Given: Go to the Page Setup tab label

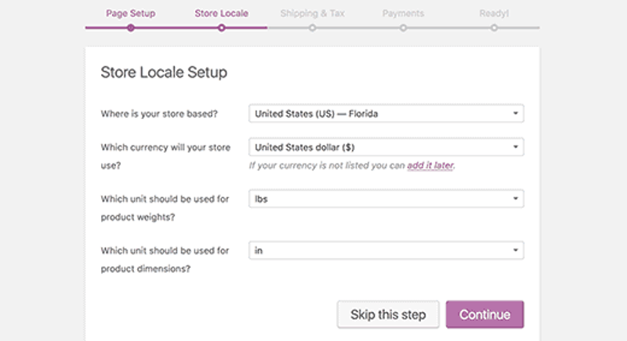Looking at the screenshot, I should (x=130, y=13).
